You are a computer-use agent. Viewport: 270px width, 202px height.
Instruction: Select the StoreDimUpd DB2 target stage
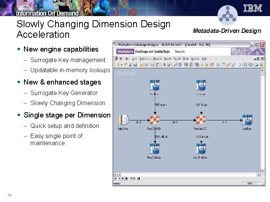[201, 149]
